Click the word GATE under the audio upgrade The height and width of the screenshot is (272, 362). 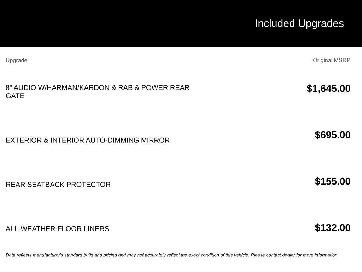(x=15, y=96)
